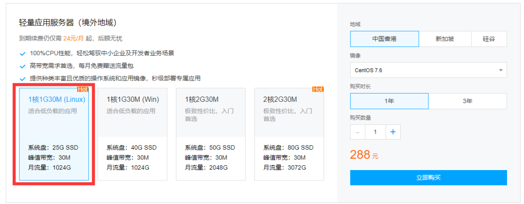The height and width of the screenshot is (204, 524).
Task: Click 月流量：3072G on 2核2G30M card
Action: point(285,168)
